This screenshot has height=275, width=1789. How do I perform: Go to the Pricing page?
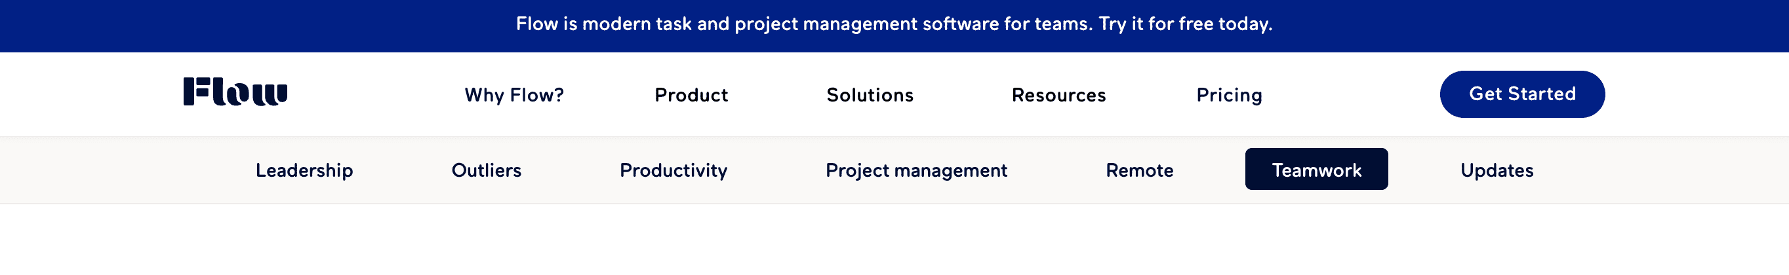(x=1228, y=95)
